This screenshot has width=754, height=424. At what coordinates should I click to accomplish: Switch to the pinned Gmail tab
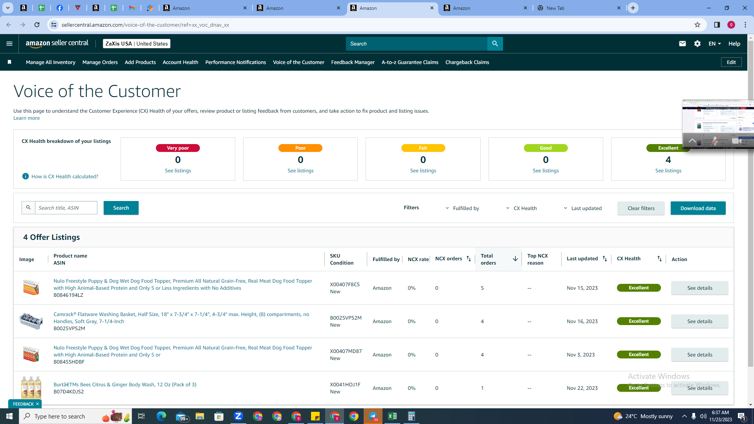(x=132, y=8)
